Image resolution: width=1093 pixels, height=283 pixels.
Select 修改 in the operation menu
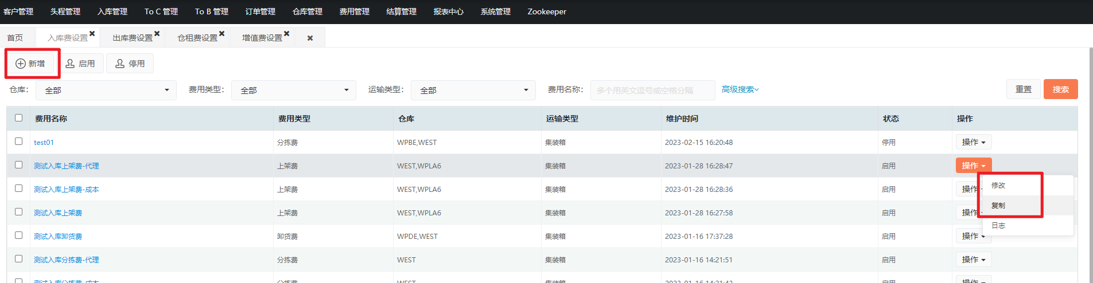pyautogui.click(x=1028, y=186)
